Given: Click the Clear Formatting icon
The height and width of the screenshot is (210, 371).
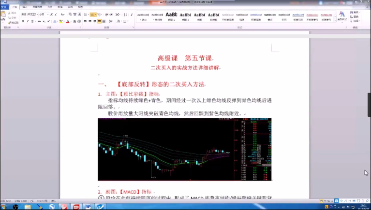Looking at the screenshot, I should [70, 14].
